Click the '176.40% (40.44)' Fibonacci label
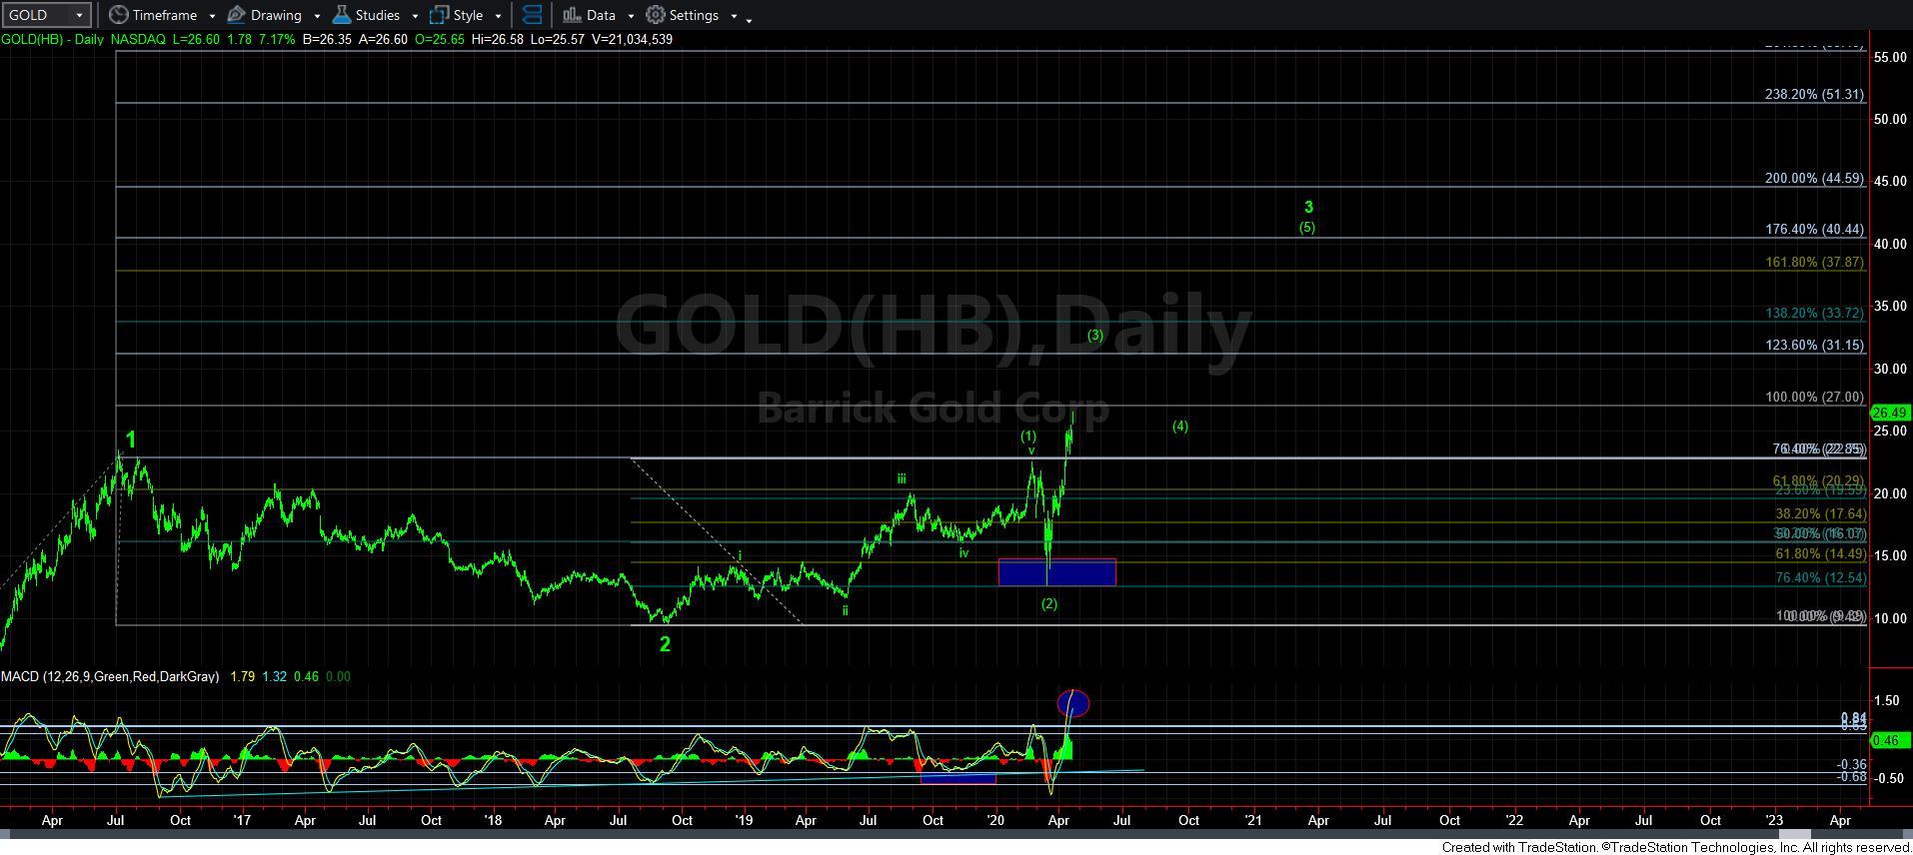The height and width of the screenshot is (855, 1913). (x=1814, y=230)
